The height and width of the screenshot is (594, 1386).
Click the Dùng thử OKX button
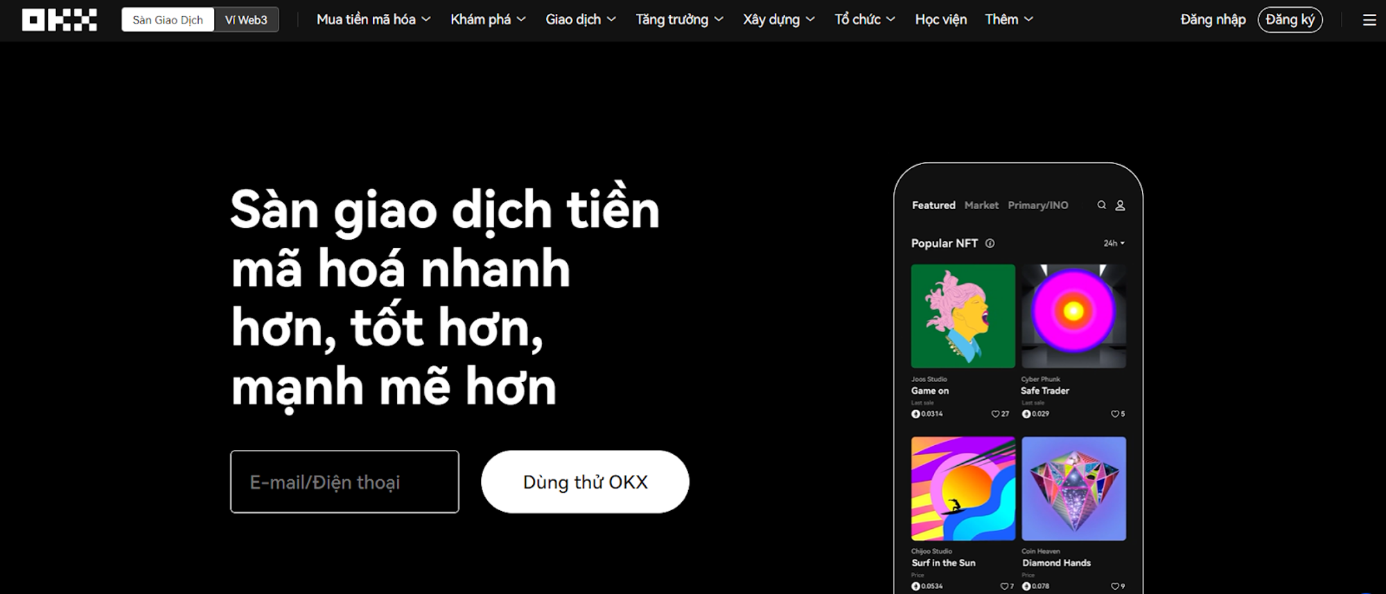(585, 482)
